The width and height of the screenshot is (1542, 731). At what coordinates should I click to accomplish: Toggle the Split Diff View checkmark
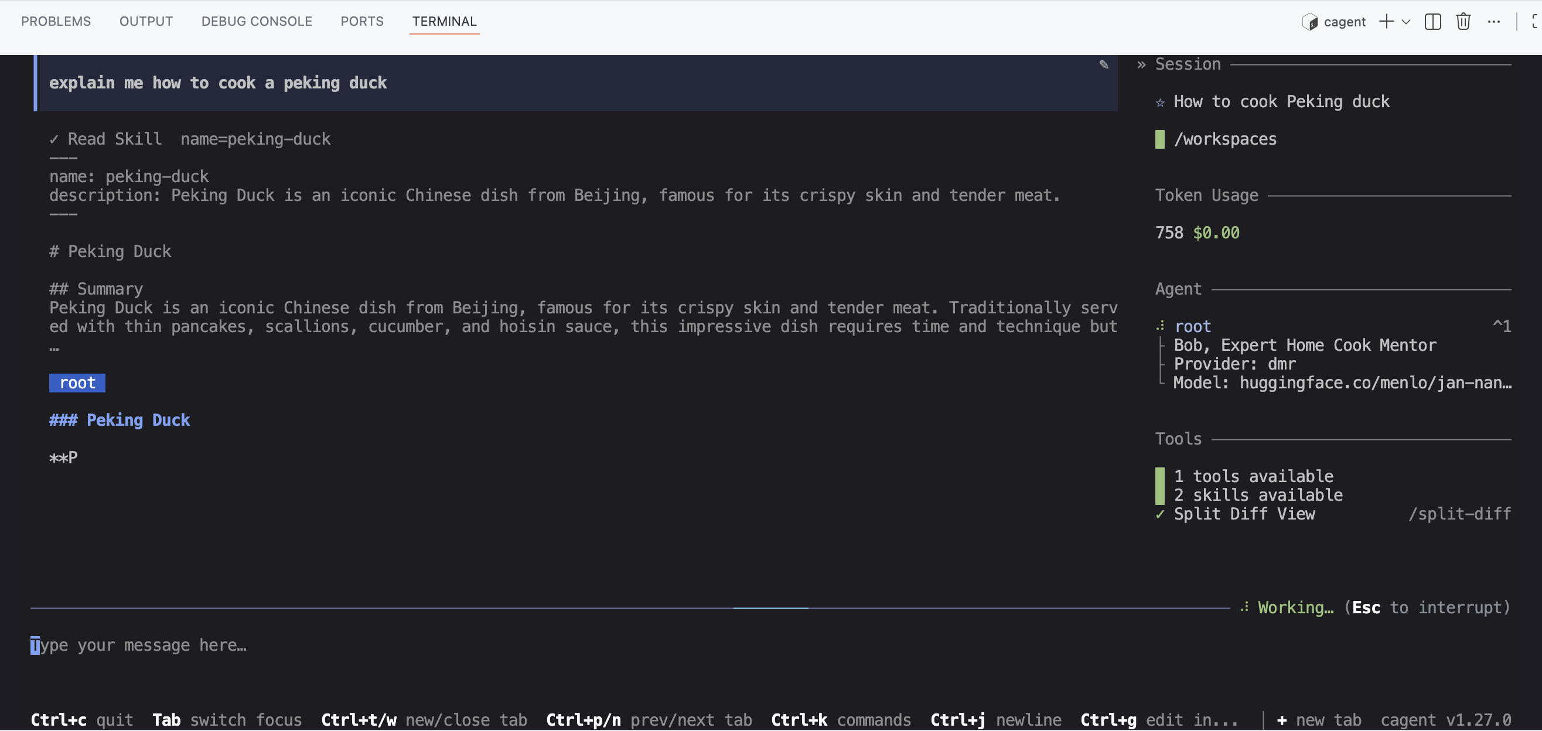pos(1160,514)
